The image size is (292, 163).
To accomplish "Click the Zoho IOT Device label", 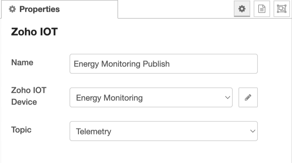I will click(x=28, y=96).
